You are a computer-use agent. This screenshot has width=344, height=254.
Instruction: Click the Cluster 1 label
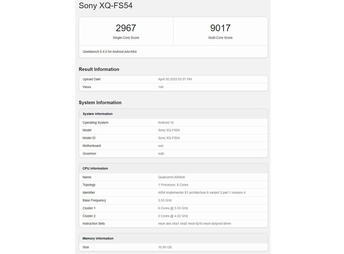coord(89,208)
